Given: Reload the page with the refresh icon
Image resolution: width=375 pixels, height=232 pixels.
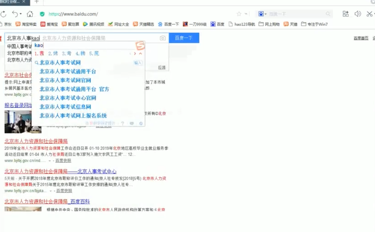Looking at the screenshot, I should click(3, 14).
